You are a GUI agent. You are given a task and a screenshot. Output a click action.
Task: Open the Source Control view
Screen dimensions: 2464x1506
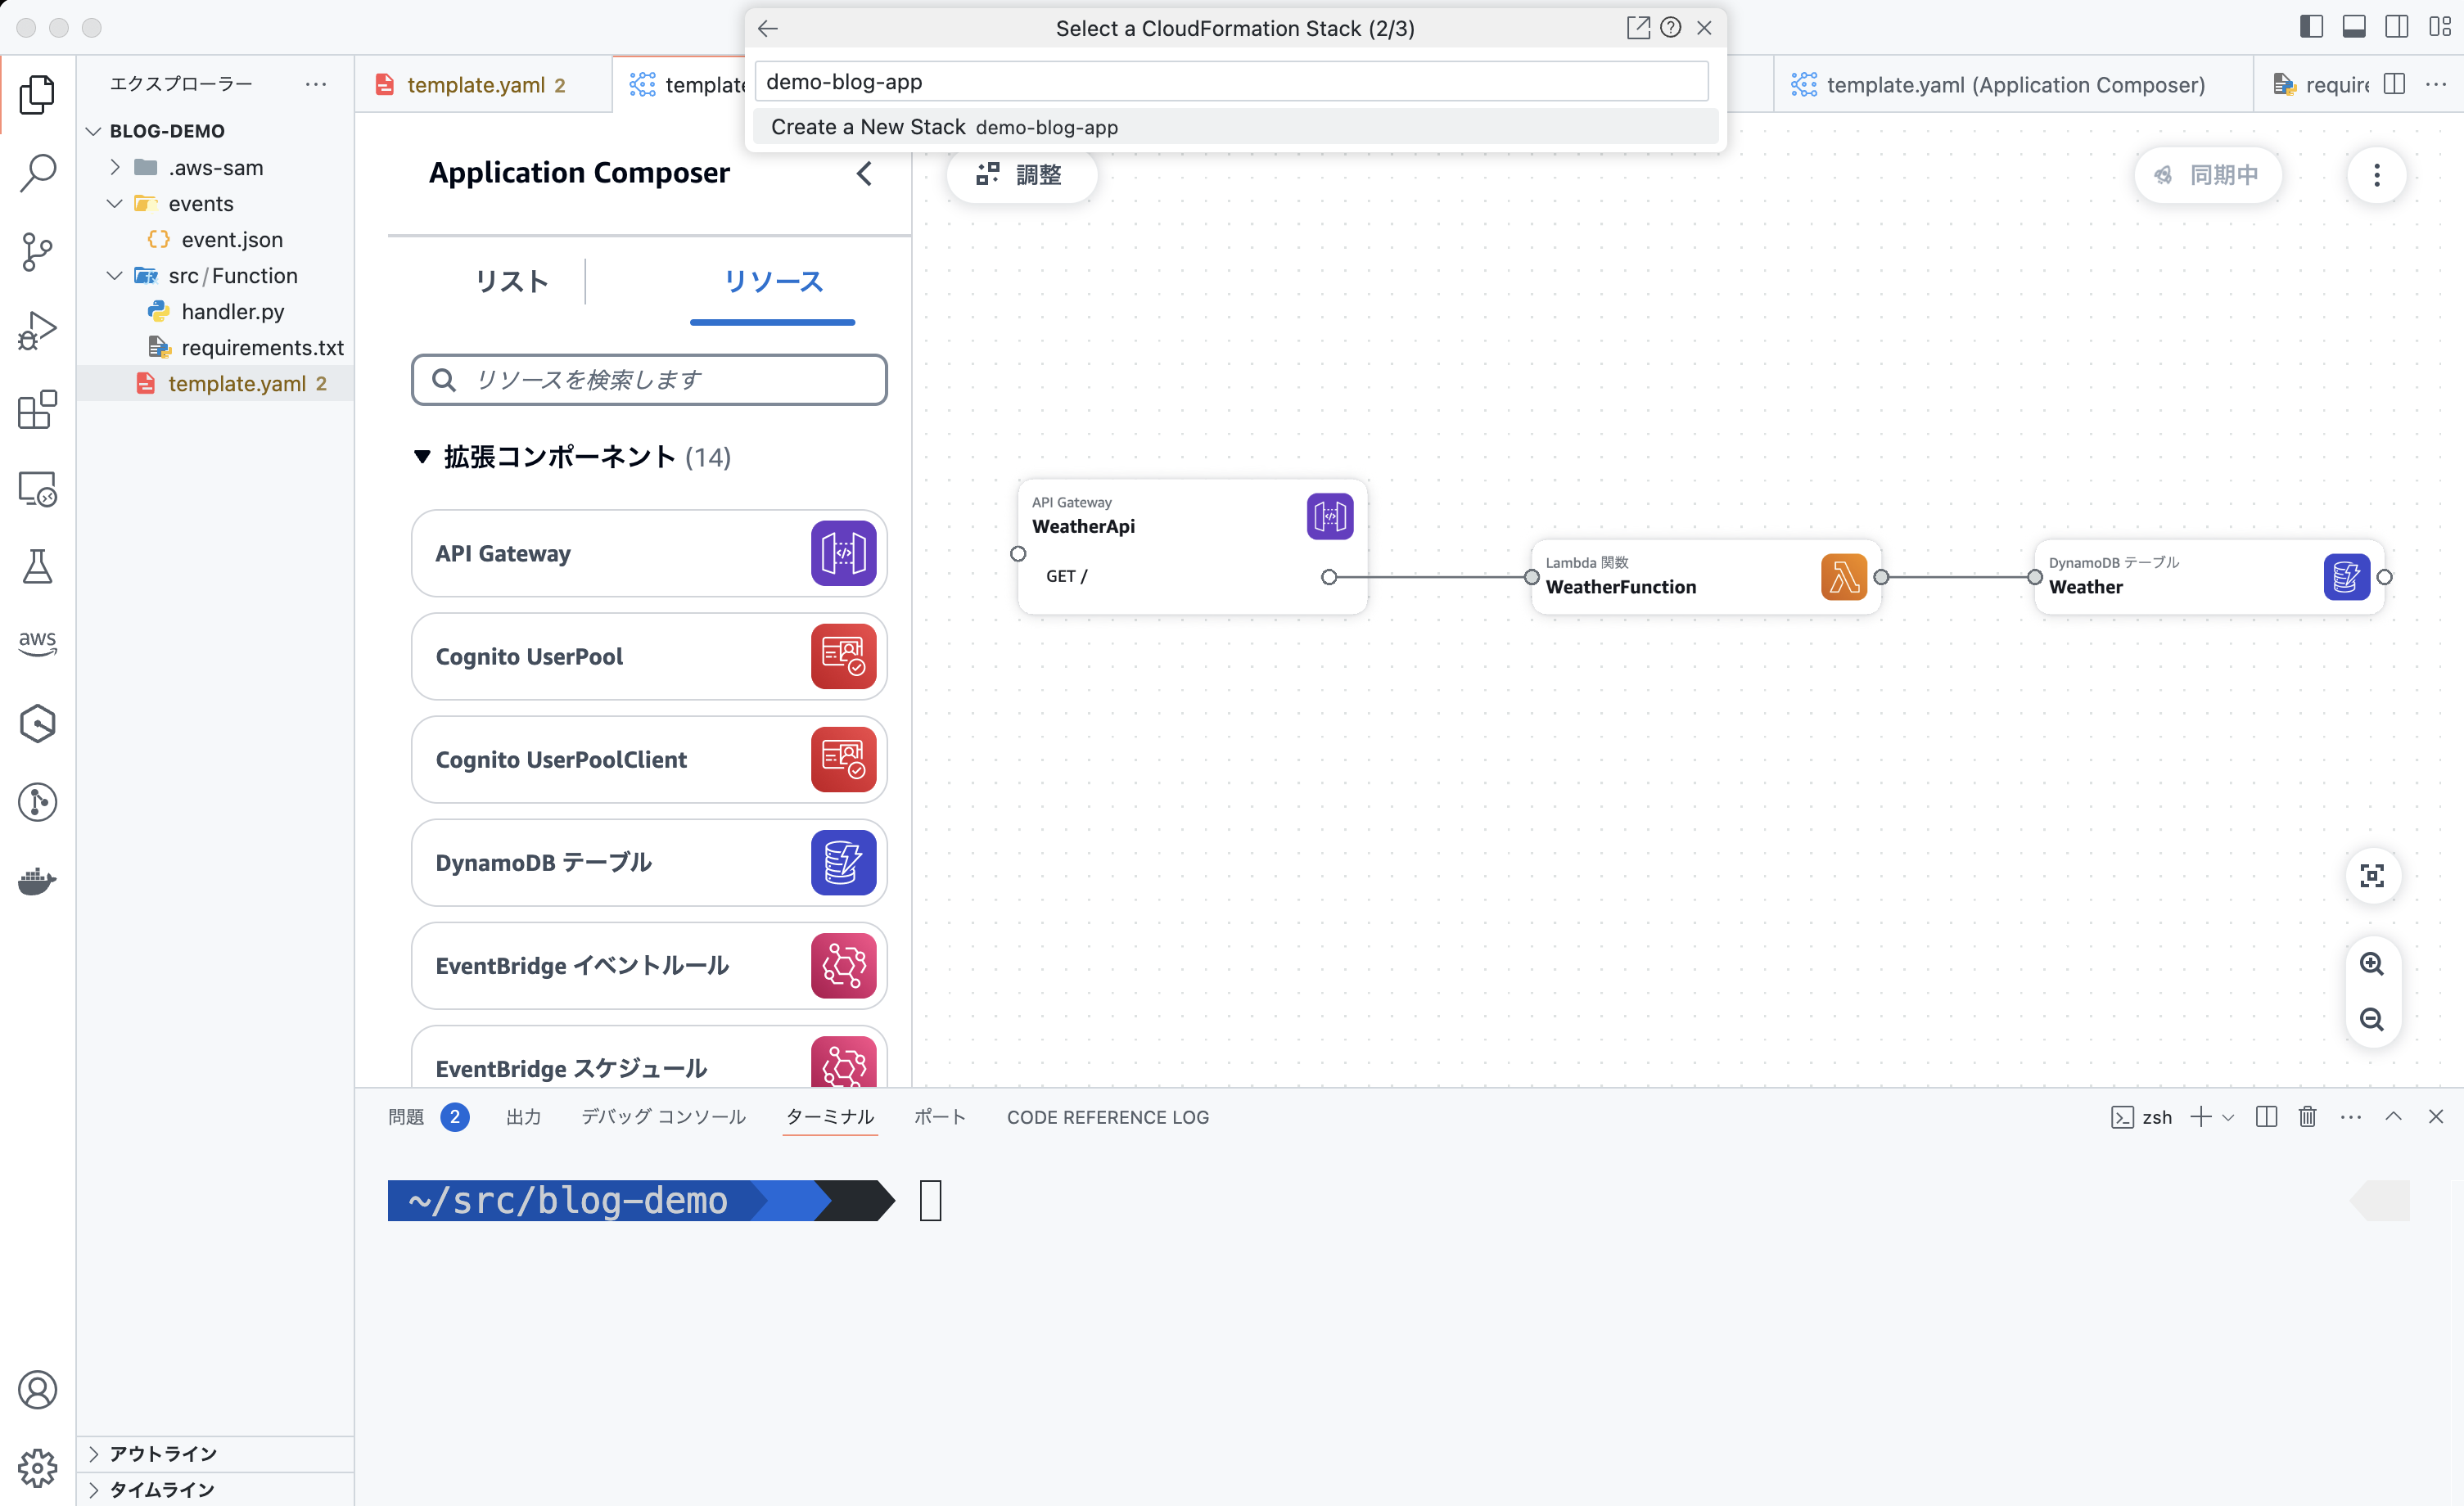click(37, 252)
